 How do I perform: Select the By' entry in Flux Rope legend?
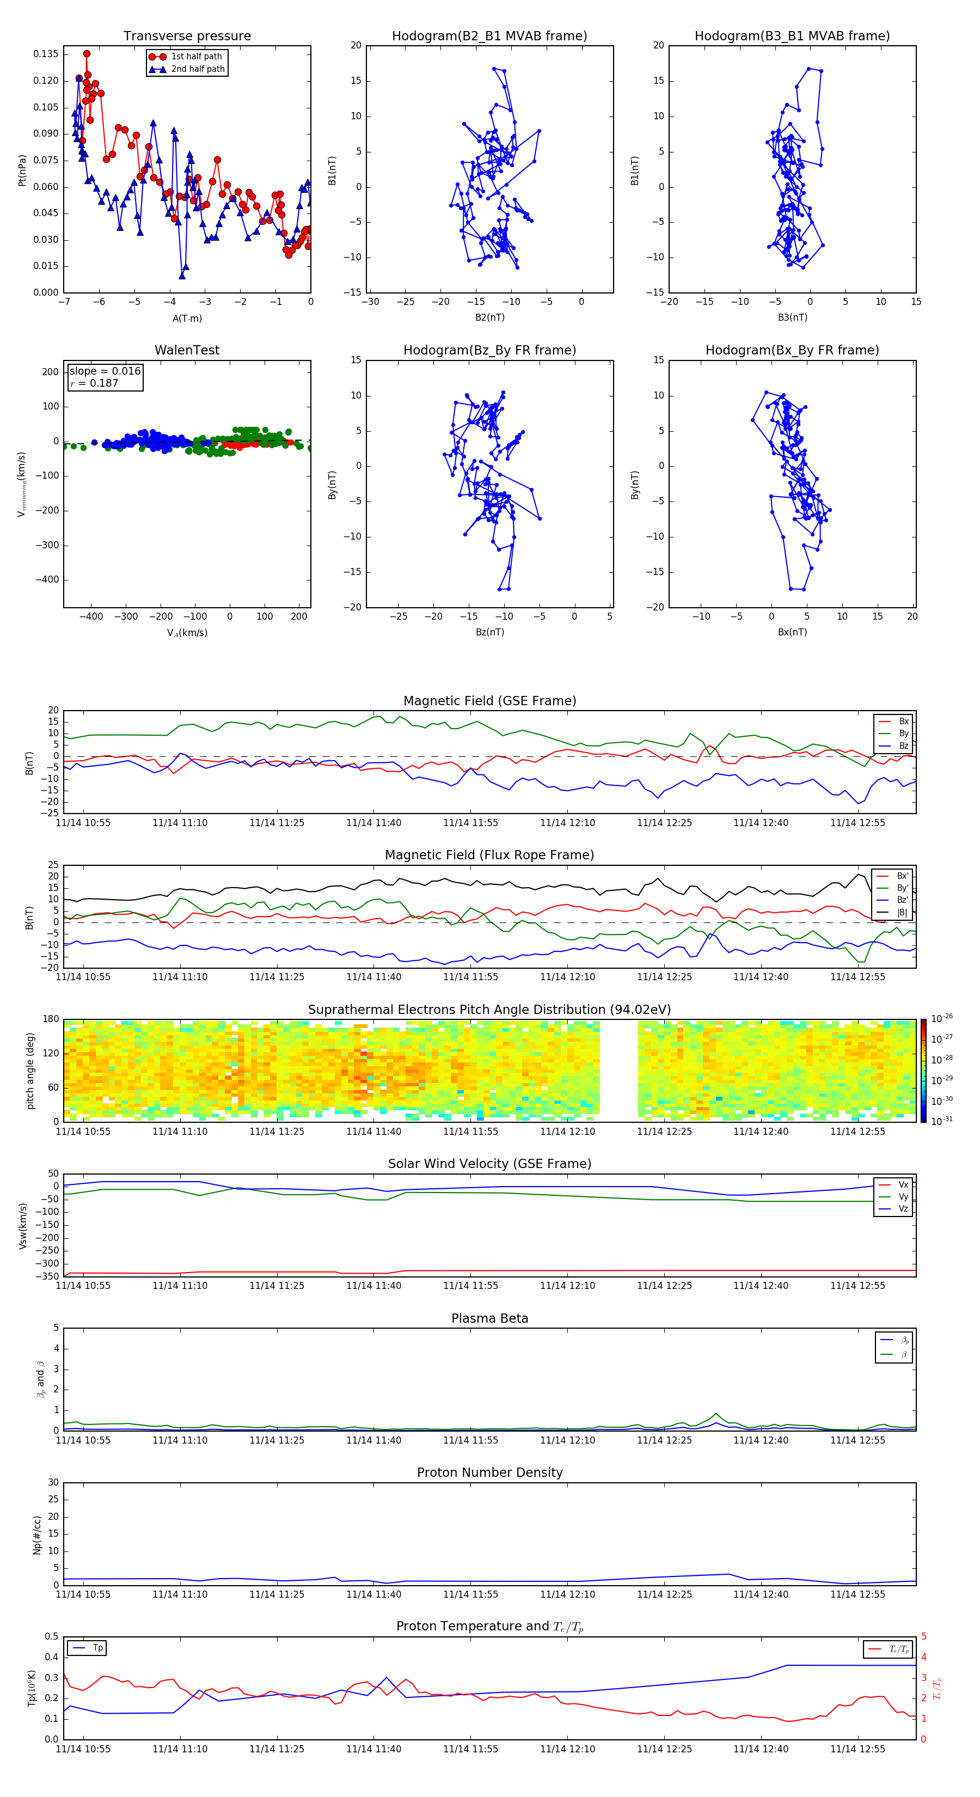(893, 888)
